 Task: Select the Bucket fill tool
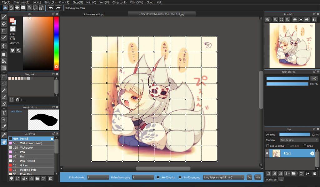pyautogui.click(x=4, y=61)
